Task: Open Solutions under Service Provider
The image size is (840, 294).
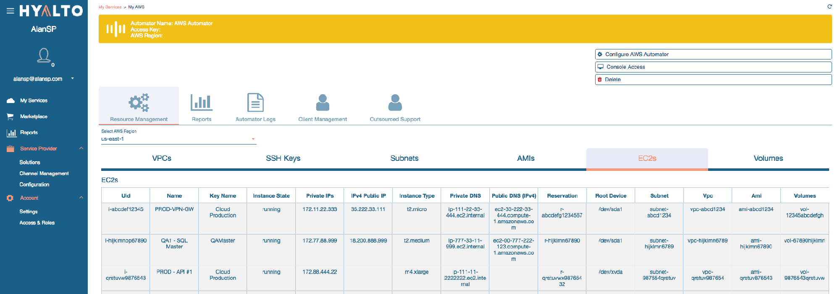Action: coord(30,162)
